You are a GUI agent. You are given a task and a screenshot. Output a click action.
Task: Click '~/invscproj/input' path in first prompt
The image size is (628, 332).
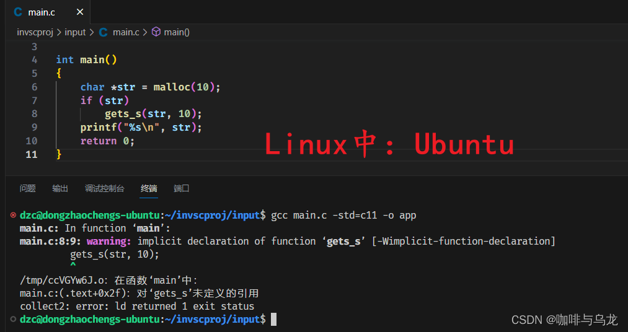point(212,215)
